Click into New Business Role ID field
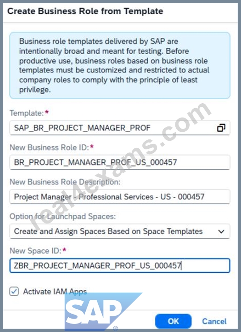Screen dimensions: 241x332 click(120, 162)
